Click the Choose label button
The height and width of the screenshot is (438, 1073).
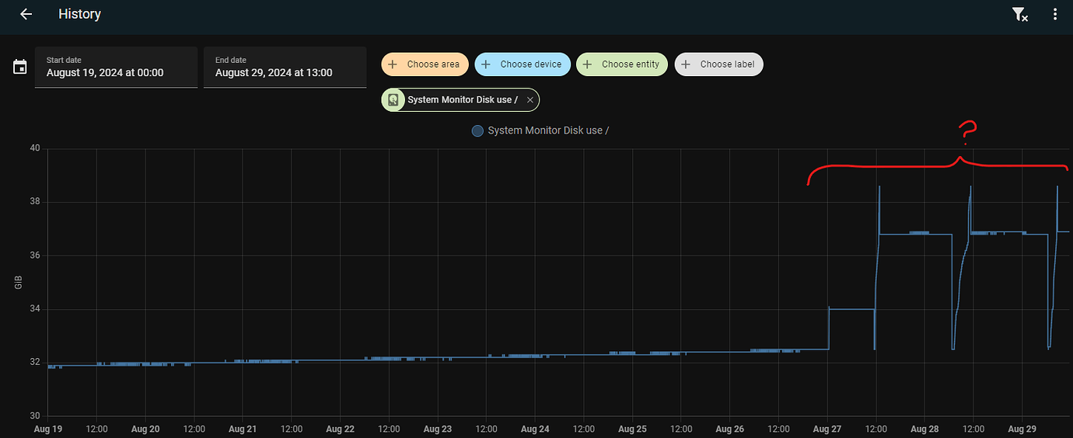point(719,64)
